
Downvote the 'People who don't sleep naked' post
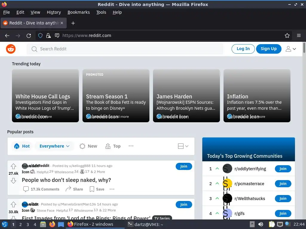tap(13, 181)
